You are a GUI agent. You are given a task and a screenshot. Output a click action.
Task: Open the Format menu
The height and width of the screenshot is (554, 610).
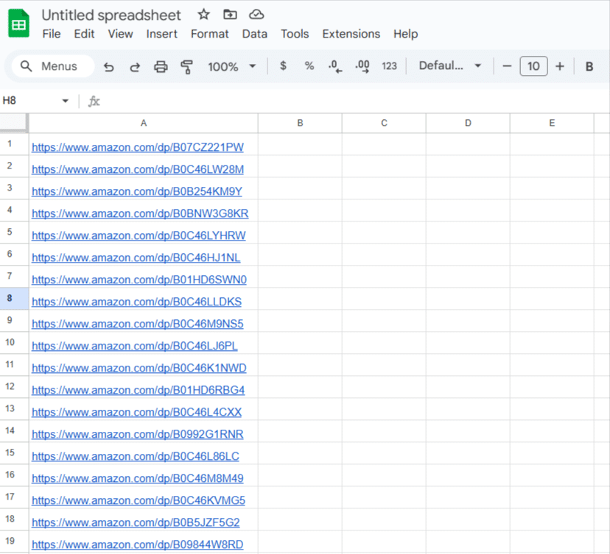[209, 34]
